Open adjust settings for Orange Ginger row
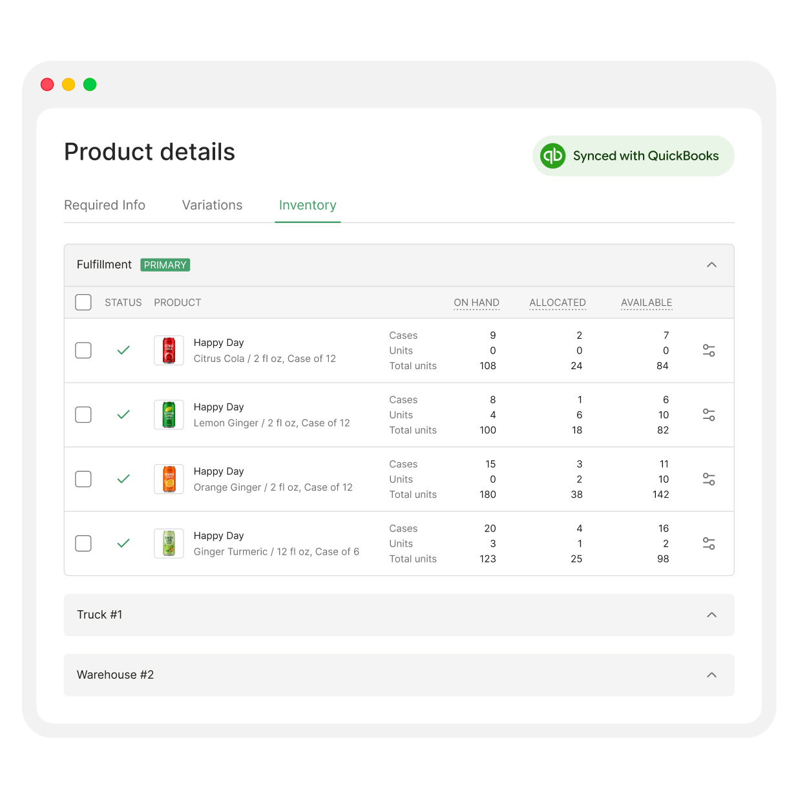The height and width of the screenshot is (799, 798). point(709,479)
